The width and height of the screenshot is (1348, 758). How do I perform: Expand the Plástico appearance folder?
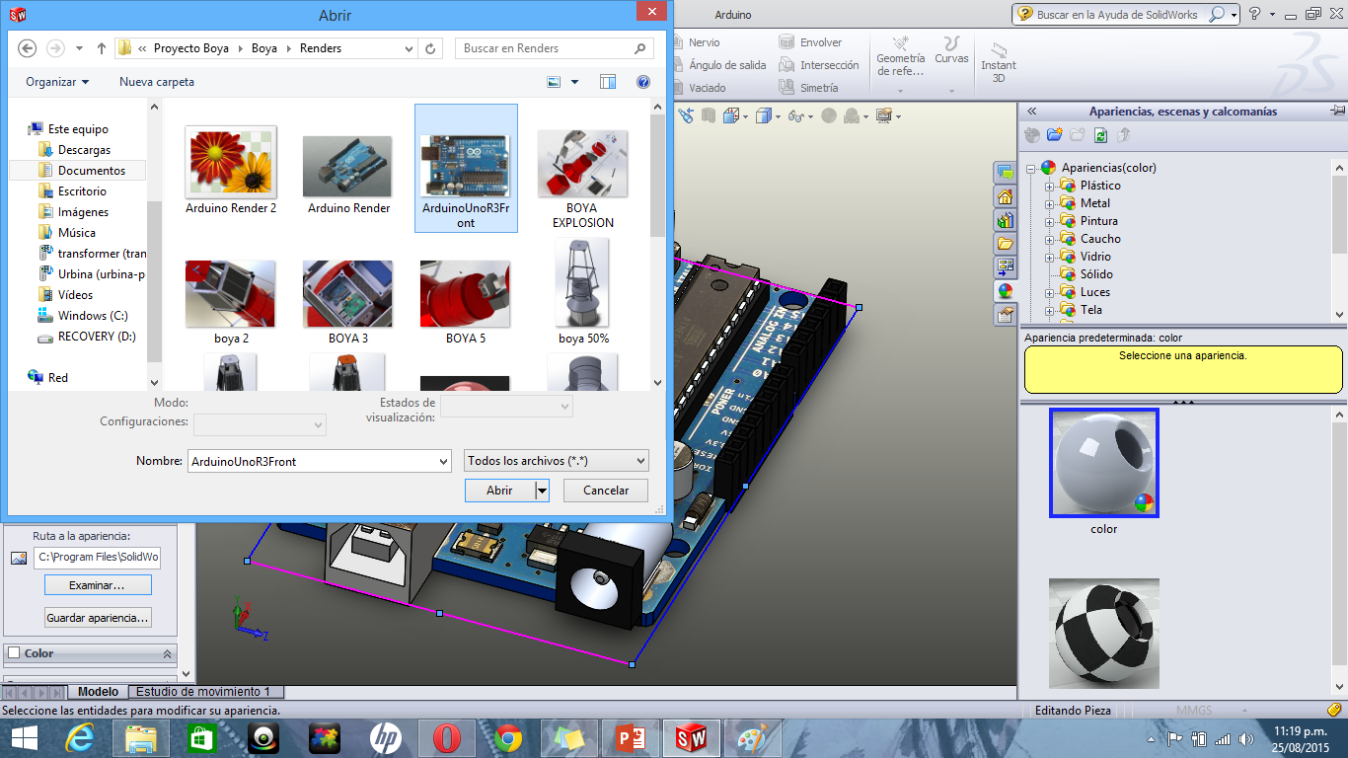pos(1050,186)
